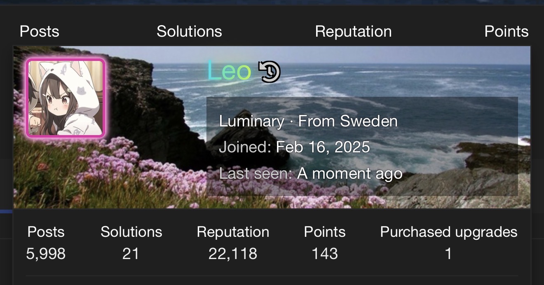Click the Luminary user title
Screen dimensions: 544x285
[x=251, y=121]
